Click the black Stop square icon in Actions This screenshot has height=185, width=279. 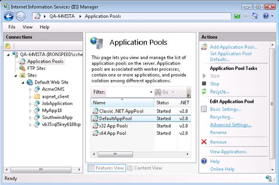tap(204, 84)
